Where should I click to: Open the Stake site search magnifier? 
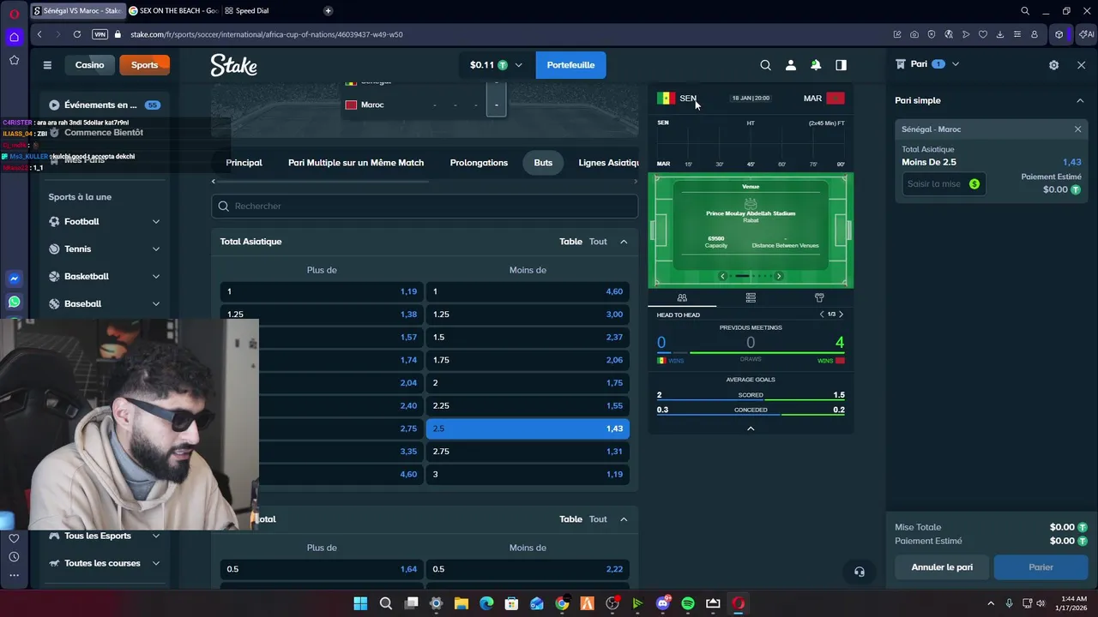click(x=765, y=65)
